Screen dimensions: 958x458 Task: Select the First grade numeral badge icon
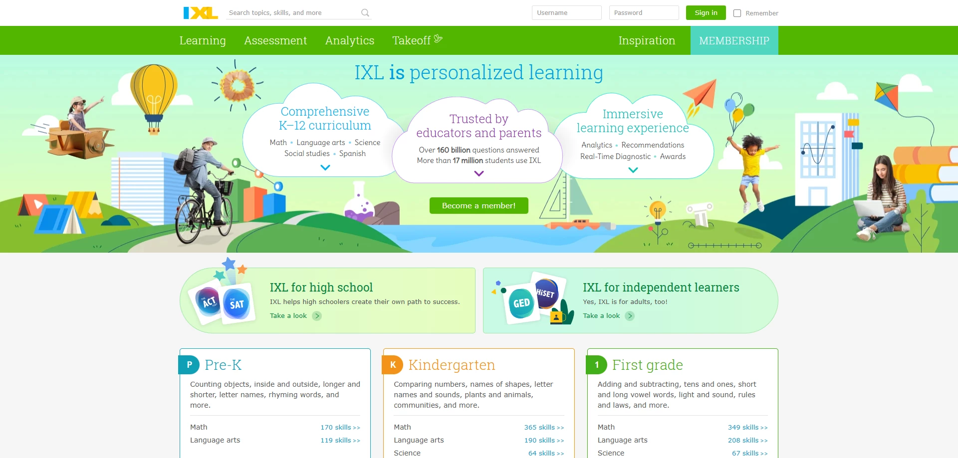(x=597, y=365)
